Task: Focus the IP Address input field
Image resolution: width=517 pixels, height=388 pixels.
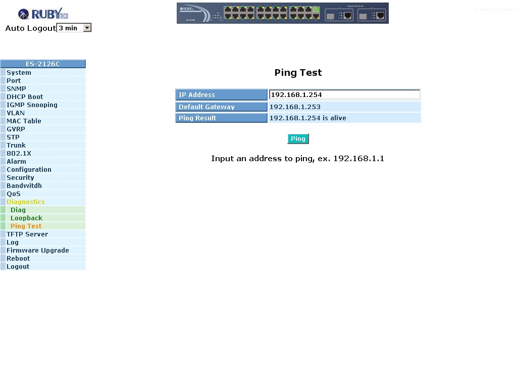Action: (x=344, y=94)
